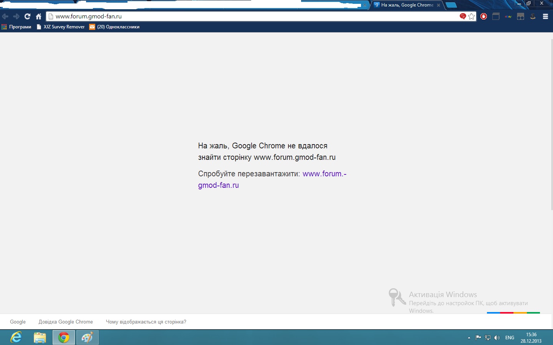Open the Paint app in the taskbar
553x345 pixels.
pyautogui.click(x=88, y=337)
